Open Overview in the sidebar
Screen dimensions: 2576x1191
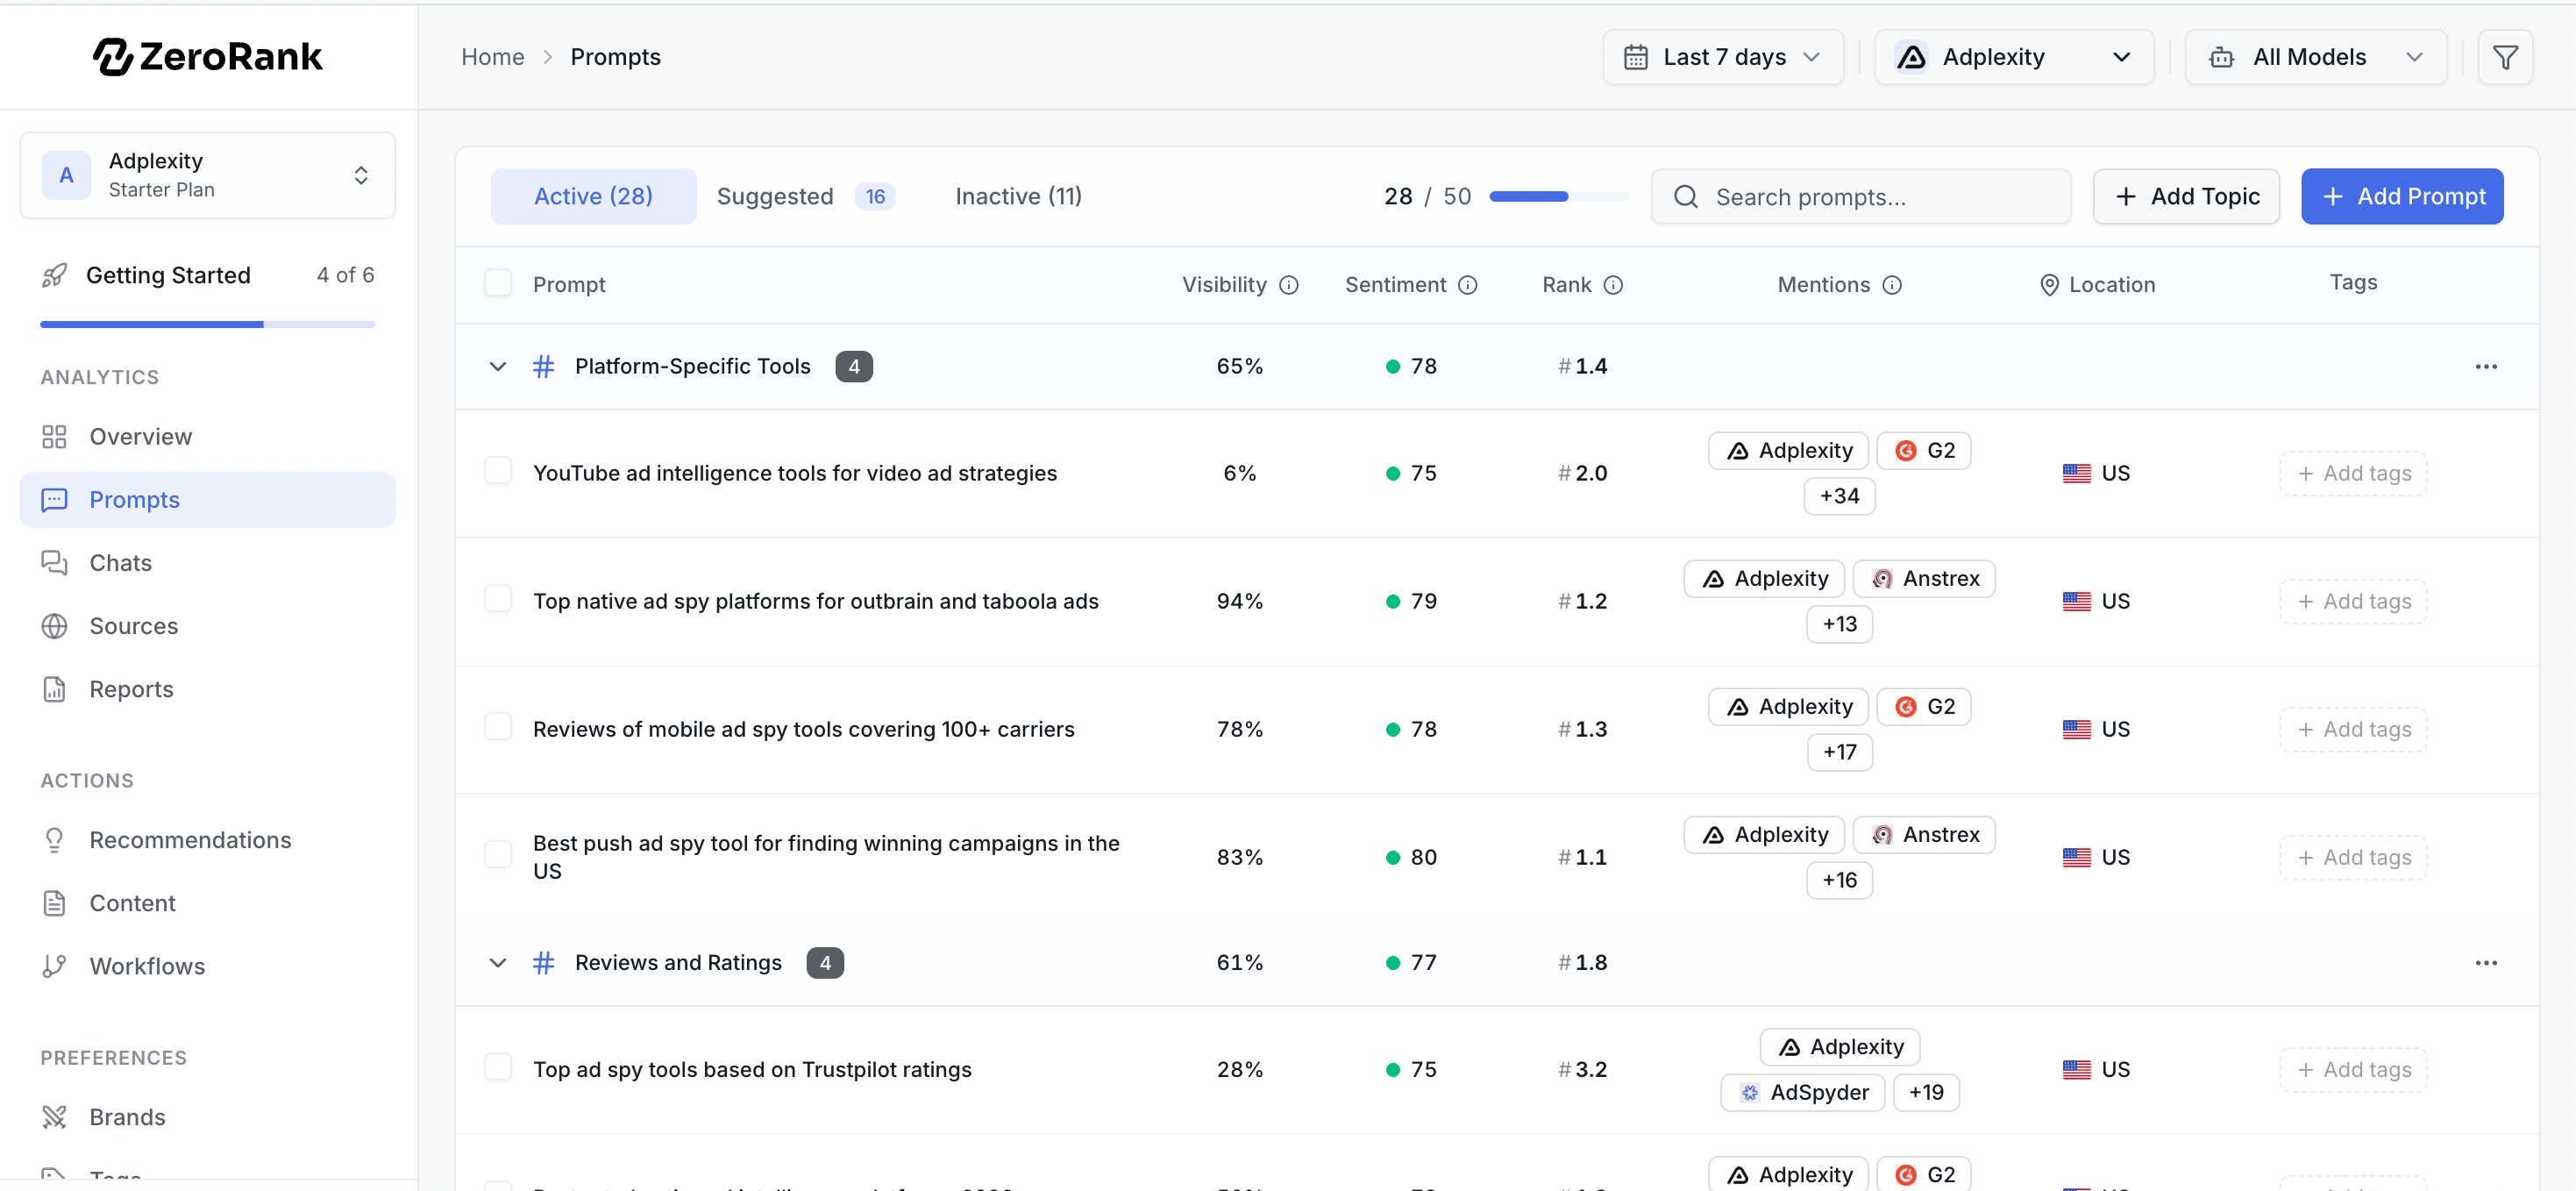coord(208,437)
